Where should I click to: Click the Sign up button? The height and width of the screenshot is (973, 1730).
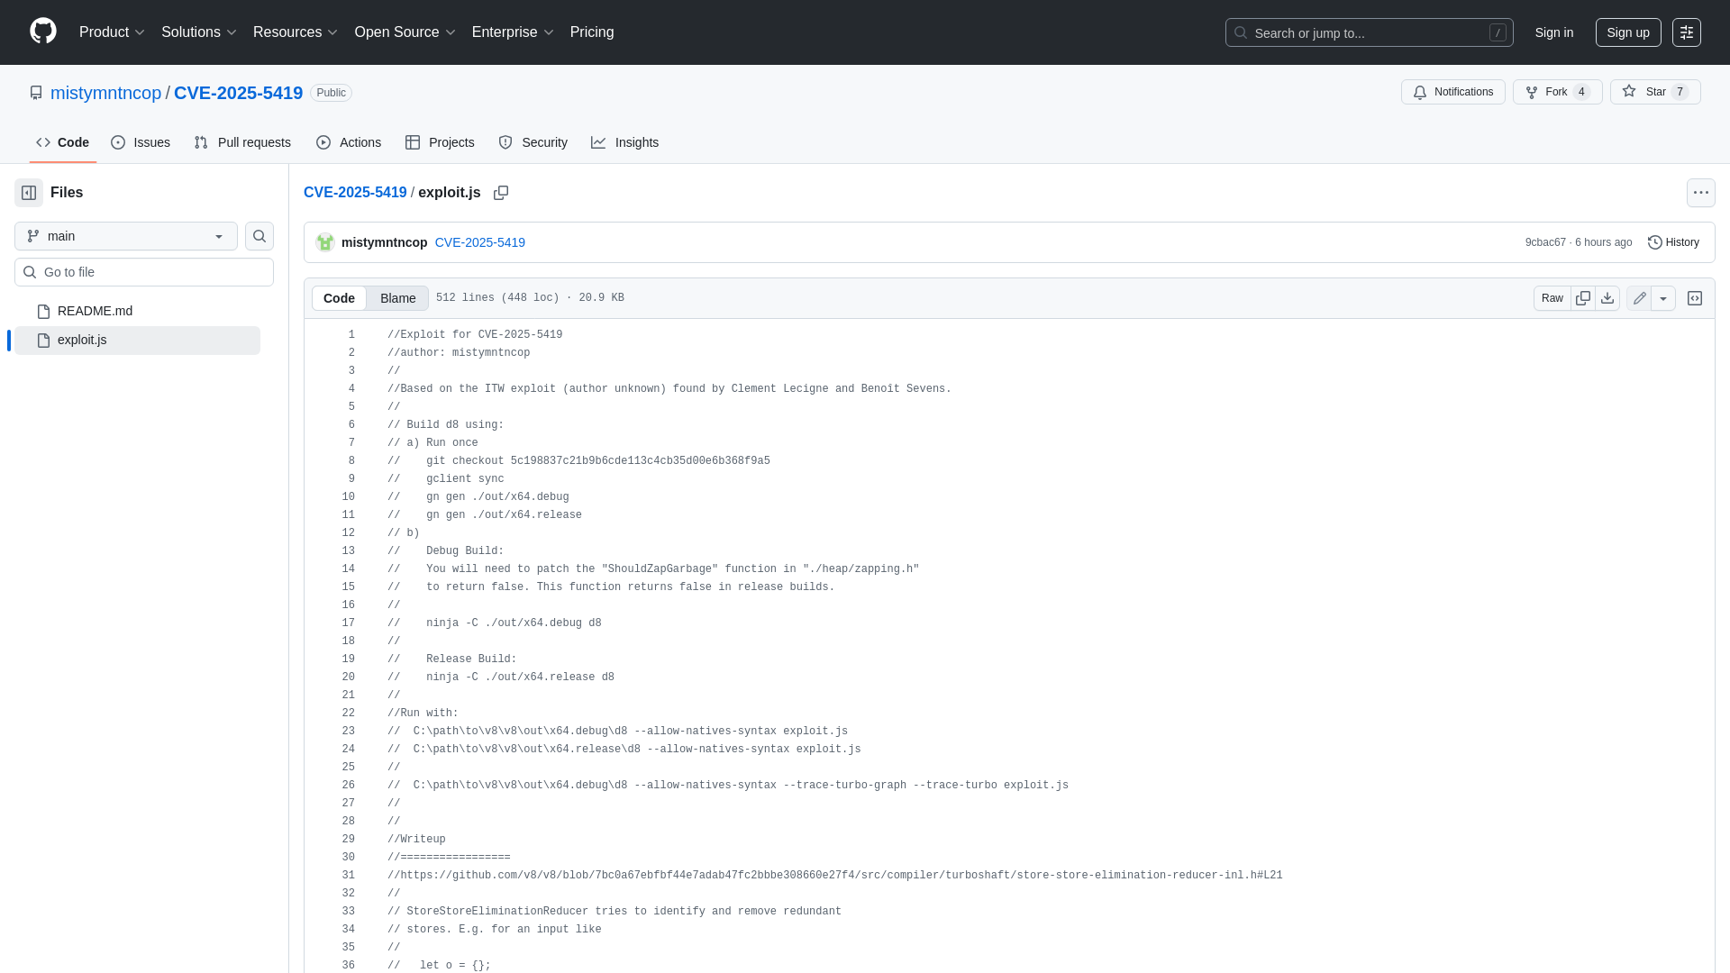(x=1628, y=32)
